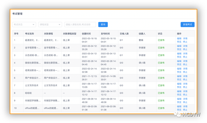Click the 考试管理 page title
207x123 pixels.
(x=17, y=14)
